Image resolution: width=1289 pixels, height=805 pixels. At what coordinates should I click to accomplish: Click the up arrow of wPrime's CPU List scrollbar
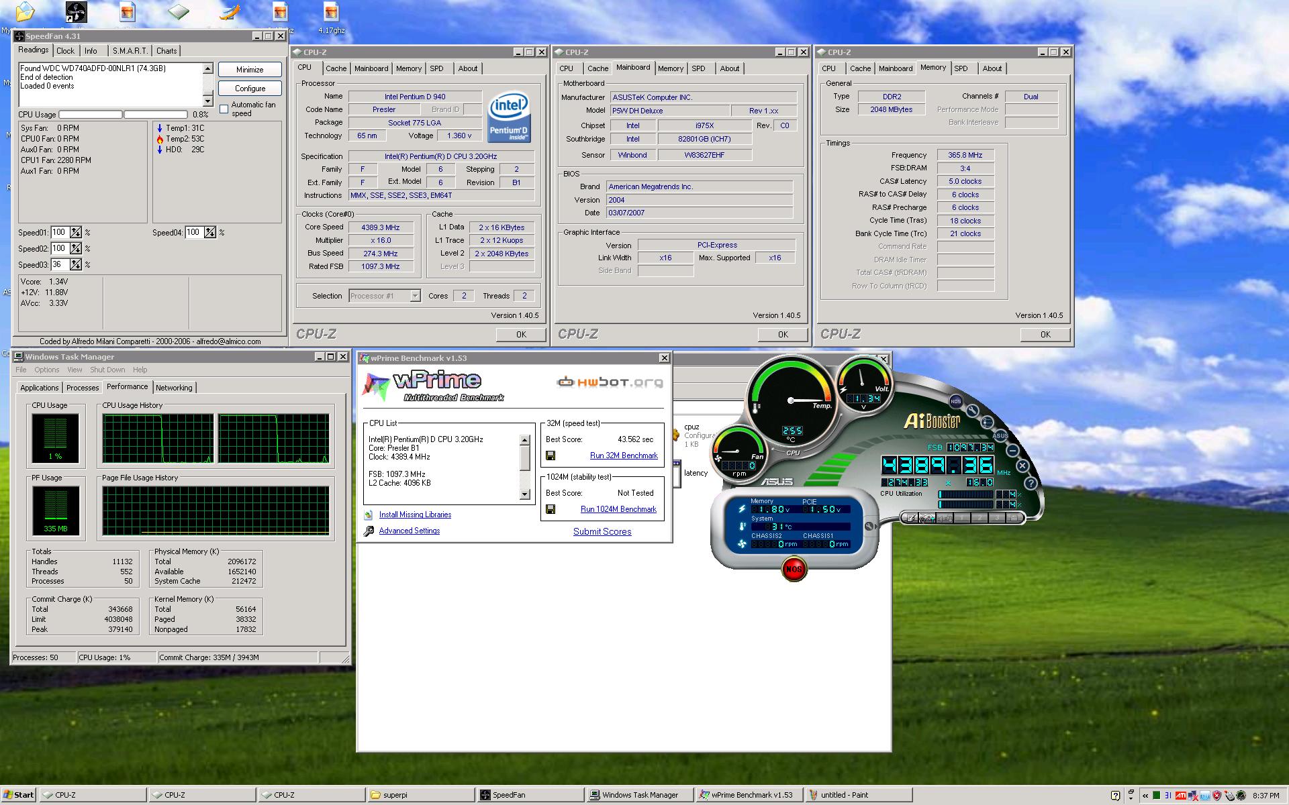coord(525,440)
